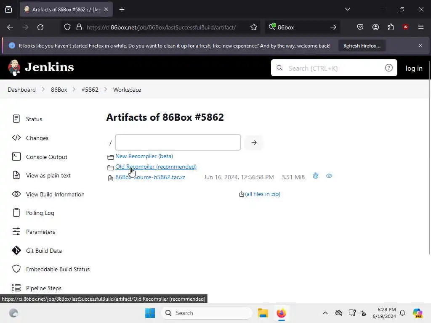Open the Firefox account icon
Screen dimensions: 431x323
pos(375,27)
